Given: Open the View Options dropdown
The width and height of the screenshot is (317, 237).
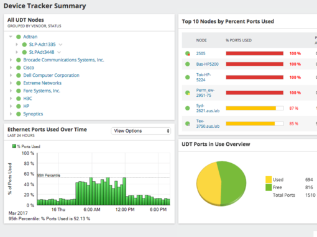Looking at the screenshot, I should [141, 131].
